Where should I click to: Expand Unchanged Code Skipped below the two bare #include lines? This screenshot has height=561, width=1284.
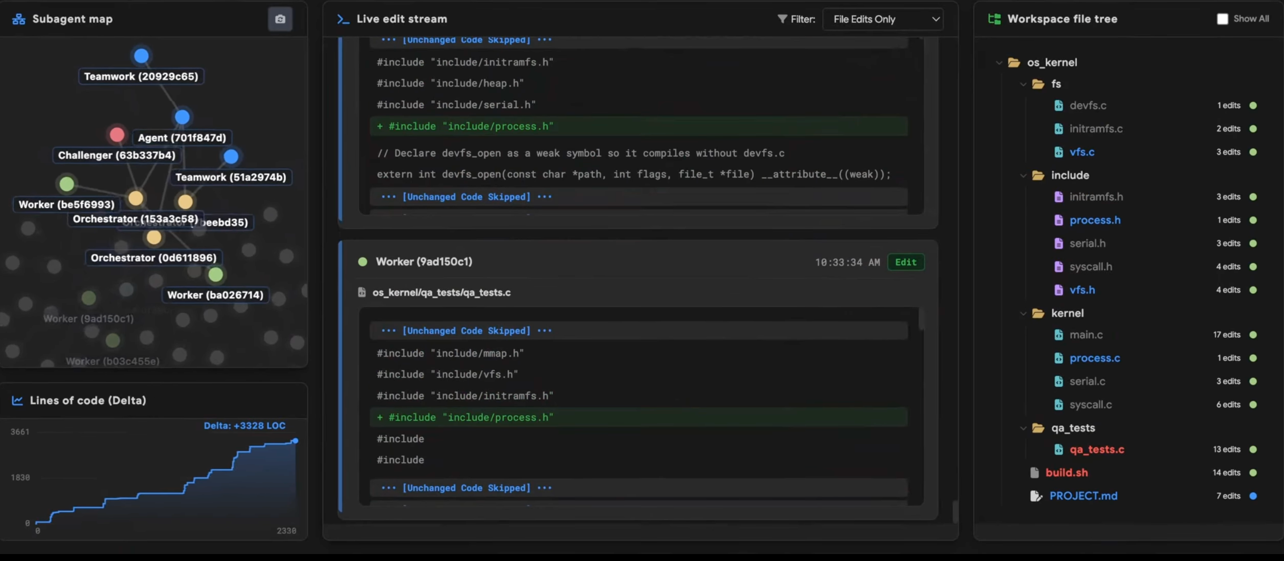[x=639, y=488]
